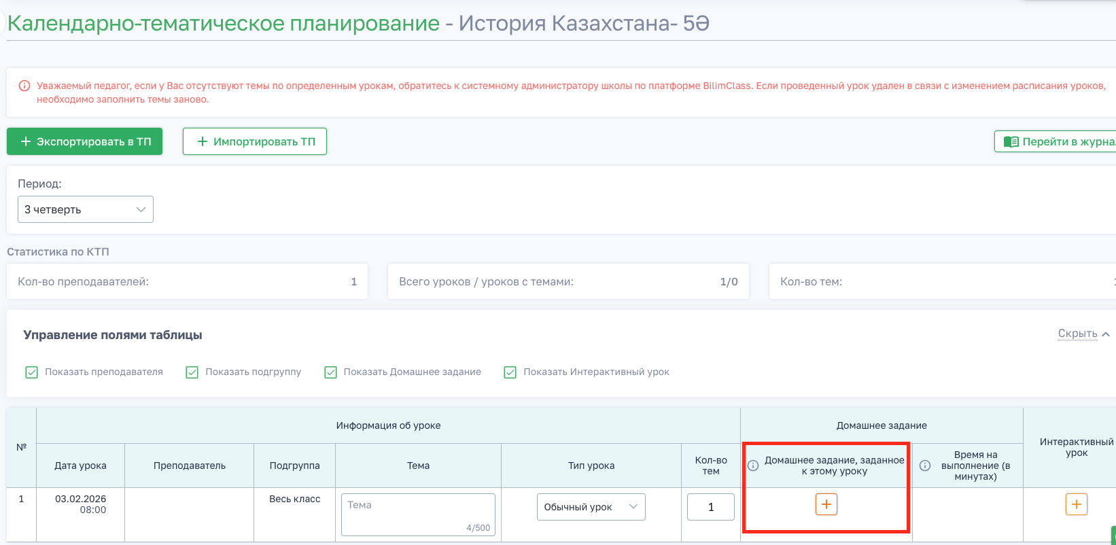Click the plus icon under Интерактивный урок
The height and width of the screenshot is (545, 1116).
click(x=1076, y=504)
